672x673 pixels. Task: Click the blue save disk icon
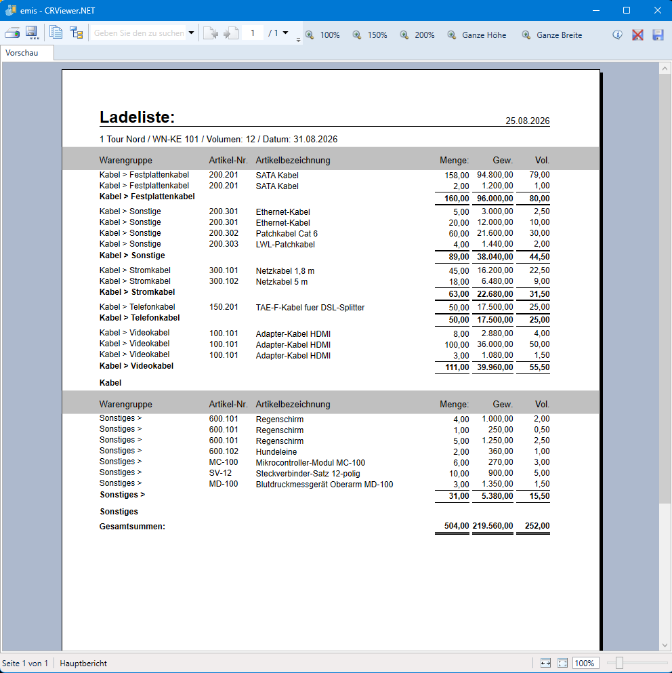(658, 35)
